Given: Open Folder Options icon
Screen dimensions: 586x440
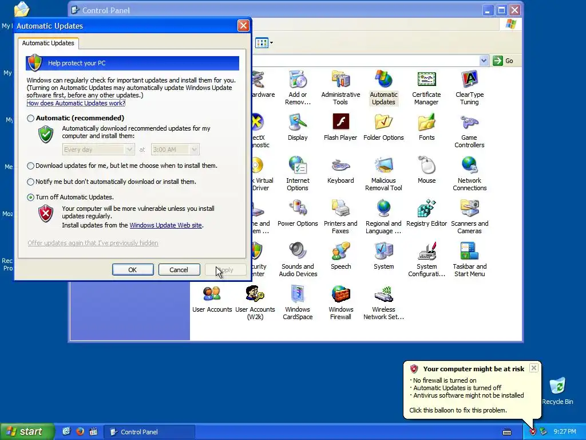Looking at the screenshot, I should coord(383,127).
